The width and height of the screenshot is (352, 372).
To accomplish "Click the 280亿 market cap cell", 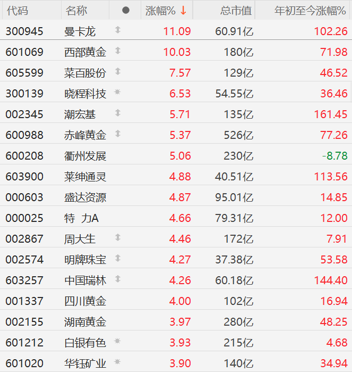I will click(x=238, y=322).
